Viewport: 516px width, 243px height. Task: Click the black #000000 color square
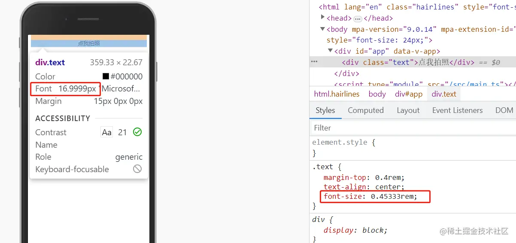coord(106,76)
